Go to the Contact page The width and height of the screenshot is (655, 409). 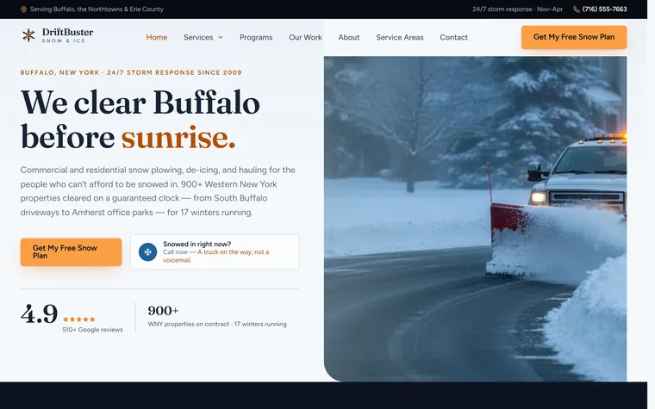453,37
